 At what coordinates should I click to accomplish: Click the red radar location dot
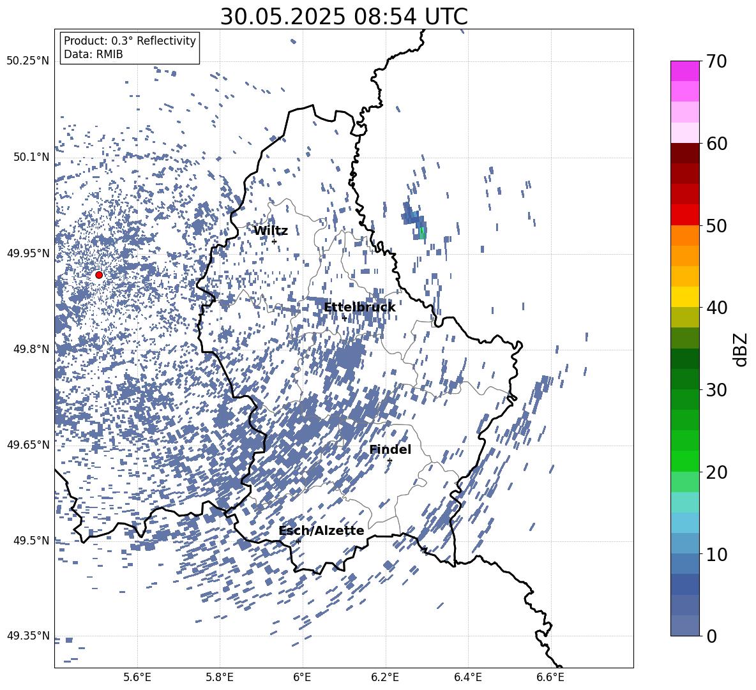coord(99,275)
